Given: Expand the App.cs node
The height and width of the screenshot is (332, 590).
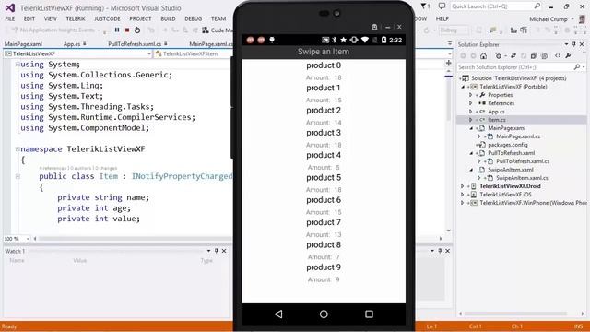Looking at the screenshot, I should click(471, 112).
